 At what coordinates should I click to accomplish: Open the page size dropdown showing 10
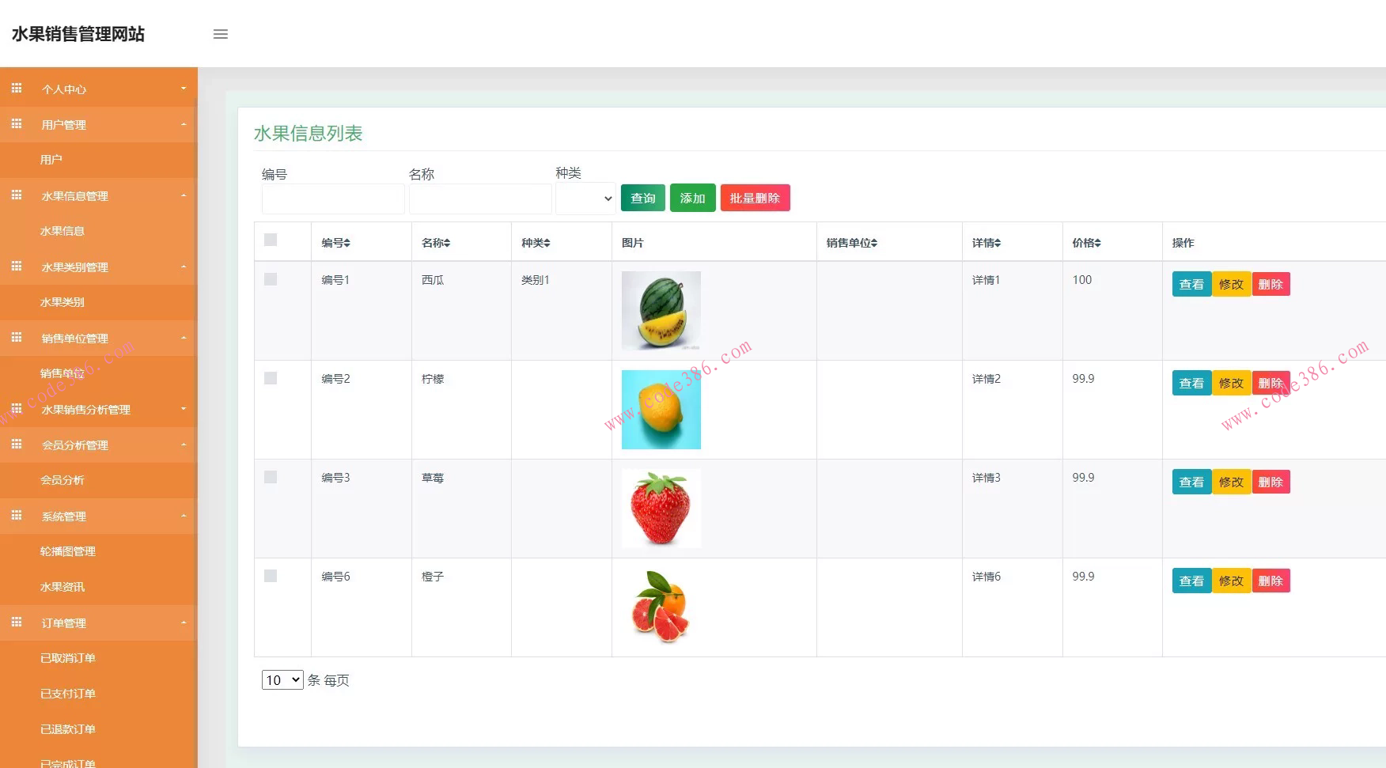[x=282, y=679]
